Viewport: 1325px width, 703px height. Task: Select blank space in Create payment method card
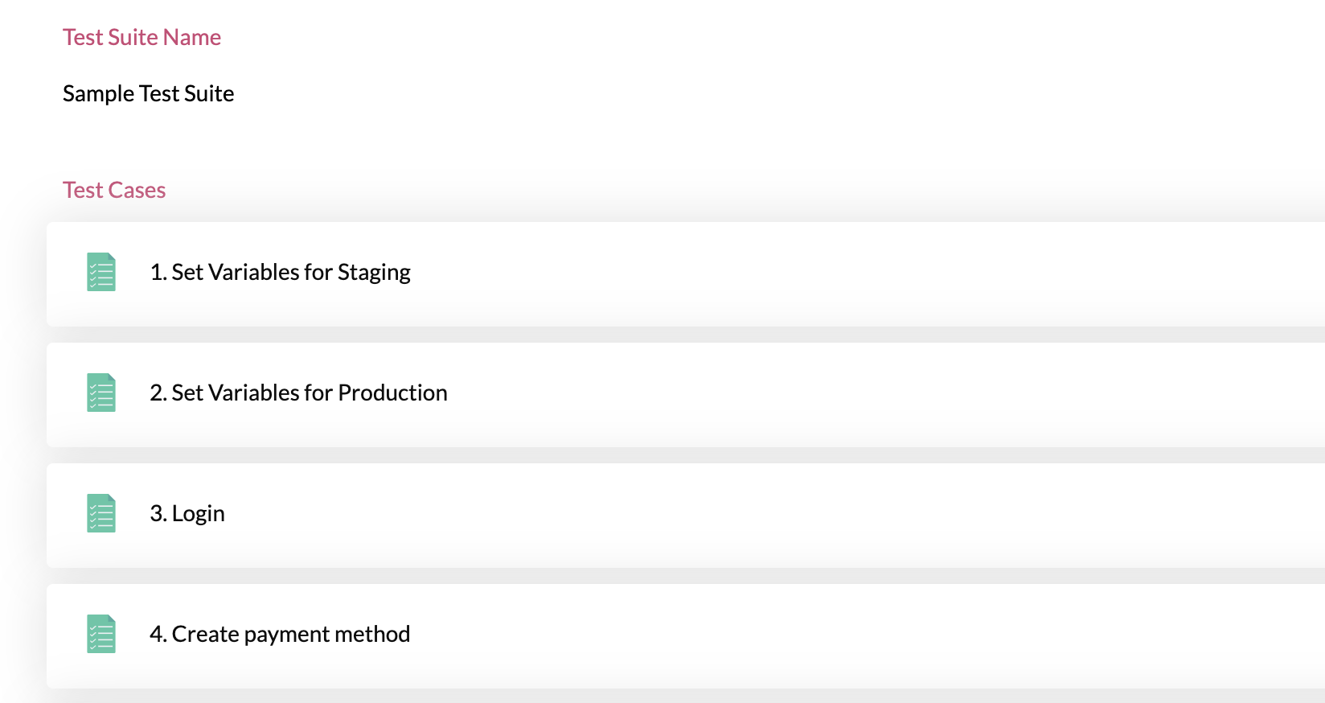[868, 636]
